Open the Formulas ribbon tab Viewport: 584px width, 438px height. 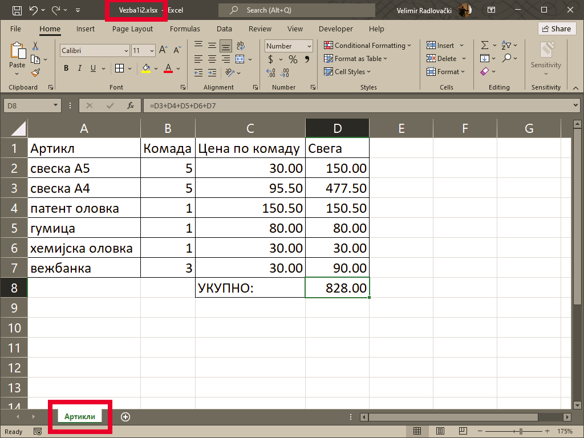(185, 29)
